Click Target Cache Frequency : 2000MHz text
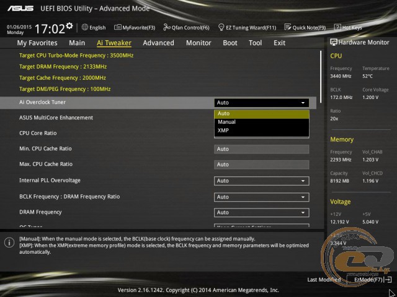 click(63, 78)
